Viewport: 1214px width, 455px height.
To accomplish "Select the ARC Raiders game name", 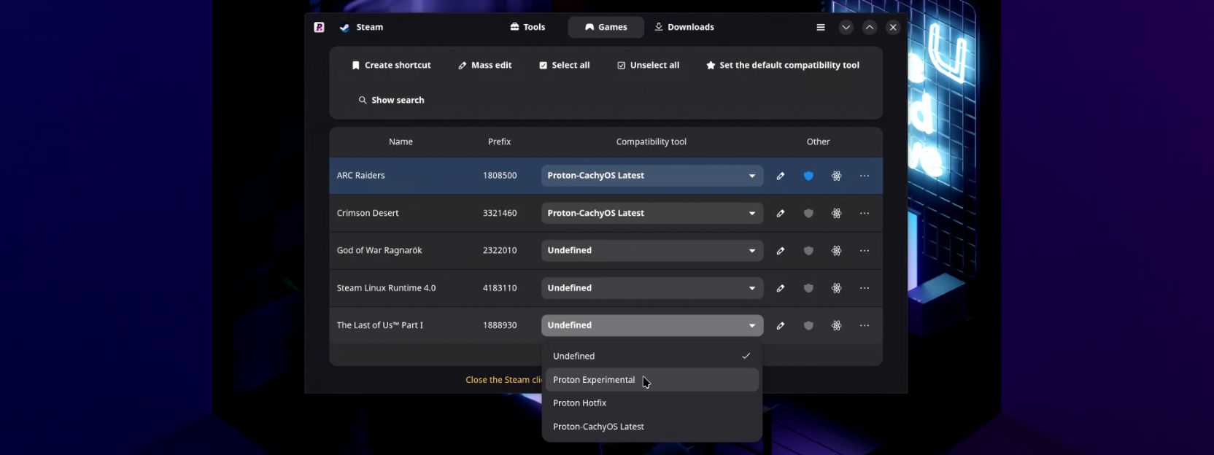I will (360, 176).
